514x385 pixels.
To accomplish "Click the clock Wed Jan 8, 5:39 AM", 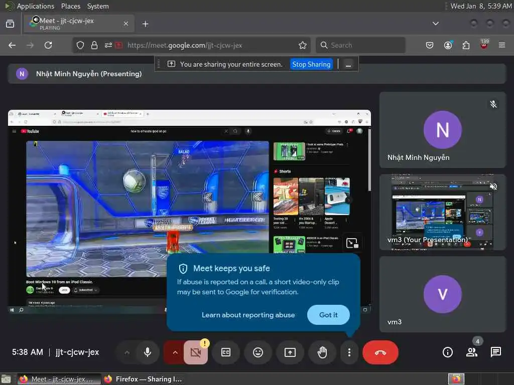I will [480, 6].
